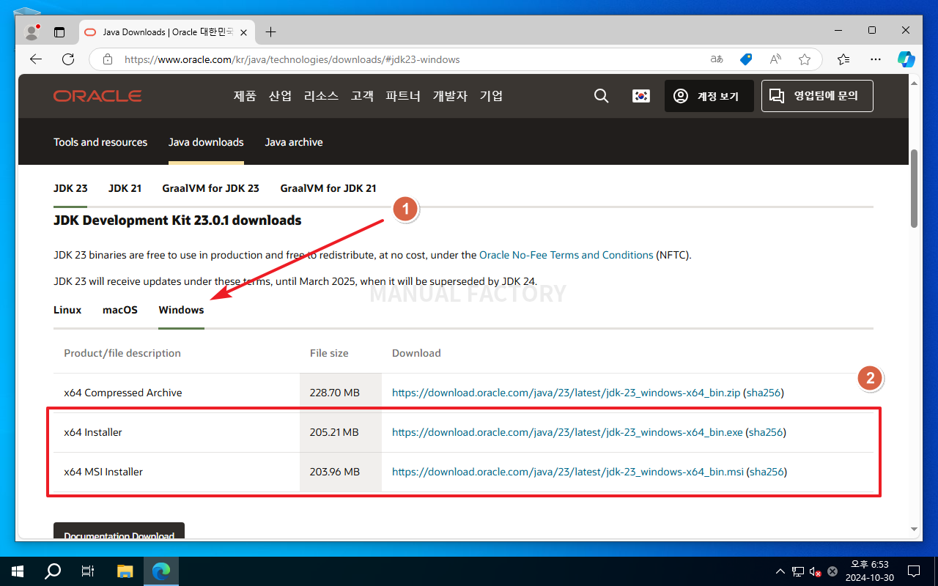The width and height of the screenshot is (938, 586).
Task: Click the 영업팀에 문의 button
Action: [817, 96]
